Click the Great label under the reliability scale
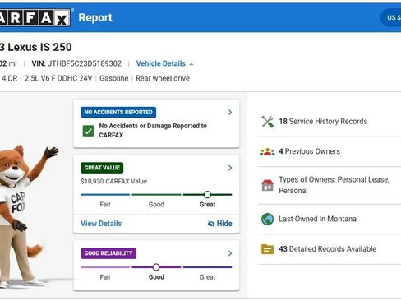The width and height of the screenshot is (401, 301). 207,277
